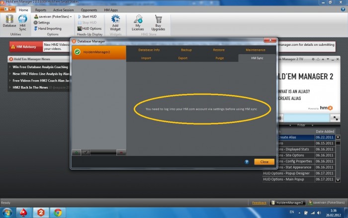Click the Feedback link in the status bar
Viewport: 348px width, 218px height.
click(259, 203)
